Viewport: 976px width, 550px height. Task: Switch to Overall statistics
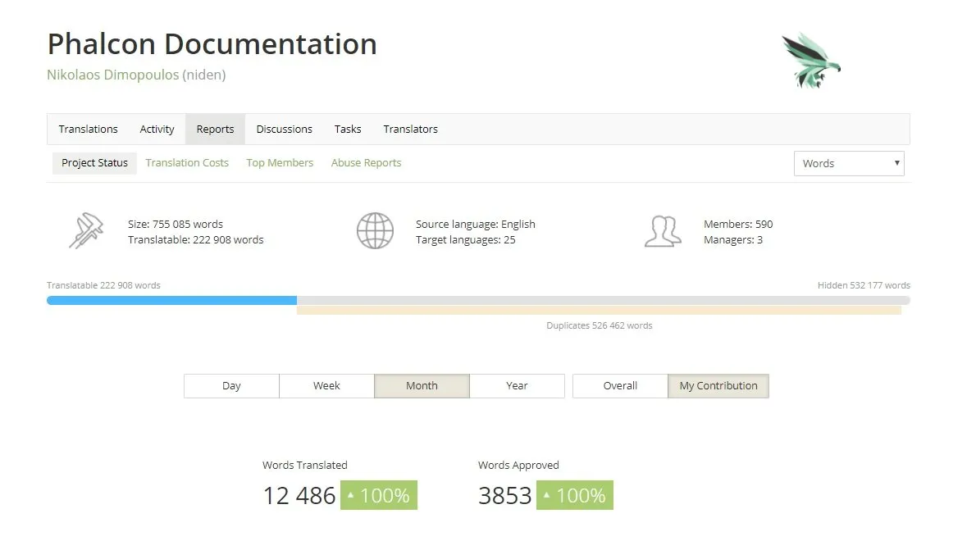621,386
